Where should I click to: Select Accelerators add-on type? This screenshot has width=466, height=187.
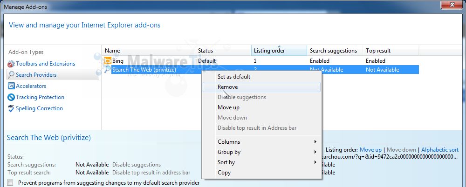point(31,86)
